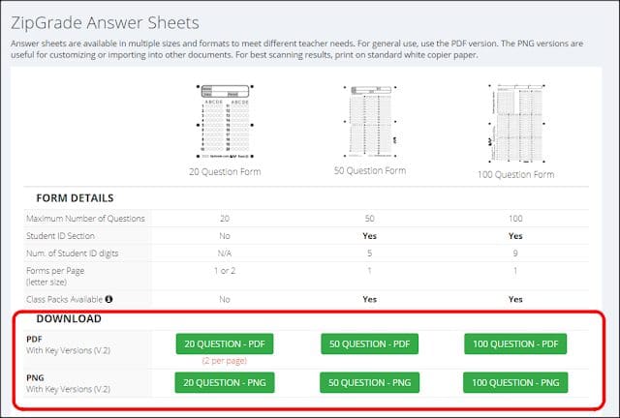The image size is (620, 418).
Task: Download the 50 Question PDF form
Action: point(369,343)
